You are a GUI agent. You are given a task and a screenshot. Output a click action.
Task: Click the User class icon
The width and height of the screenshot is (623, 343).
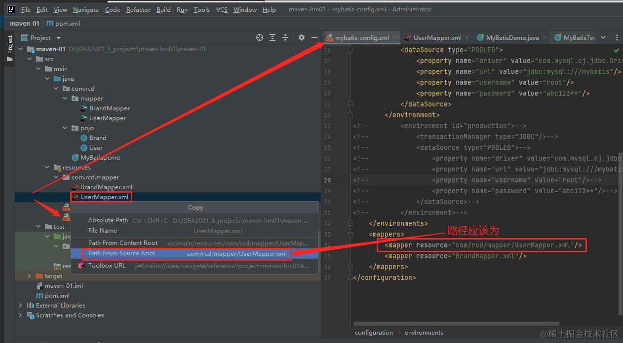(84, 148)
